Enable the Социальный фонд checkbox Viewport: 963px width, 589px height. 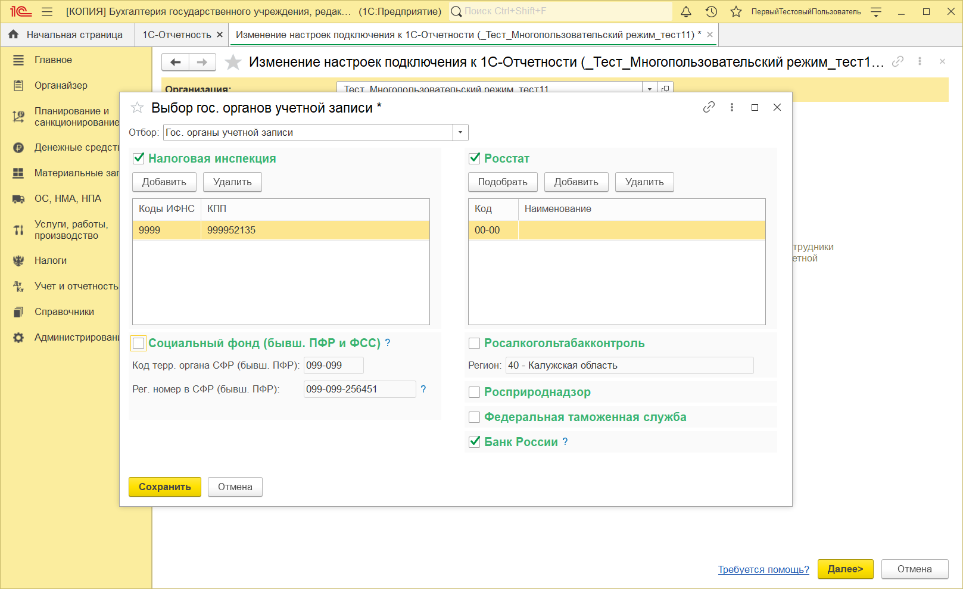point(139,343)
